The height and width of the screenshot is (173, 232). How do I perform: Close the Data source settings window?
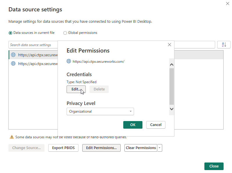(x=228, y=4)
